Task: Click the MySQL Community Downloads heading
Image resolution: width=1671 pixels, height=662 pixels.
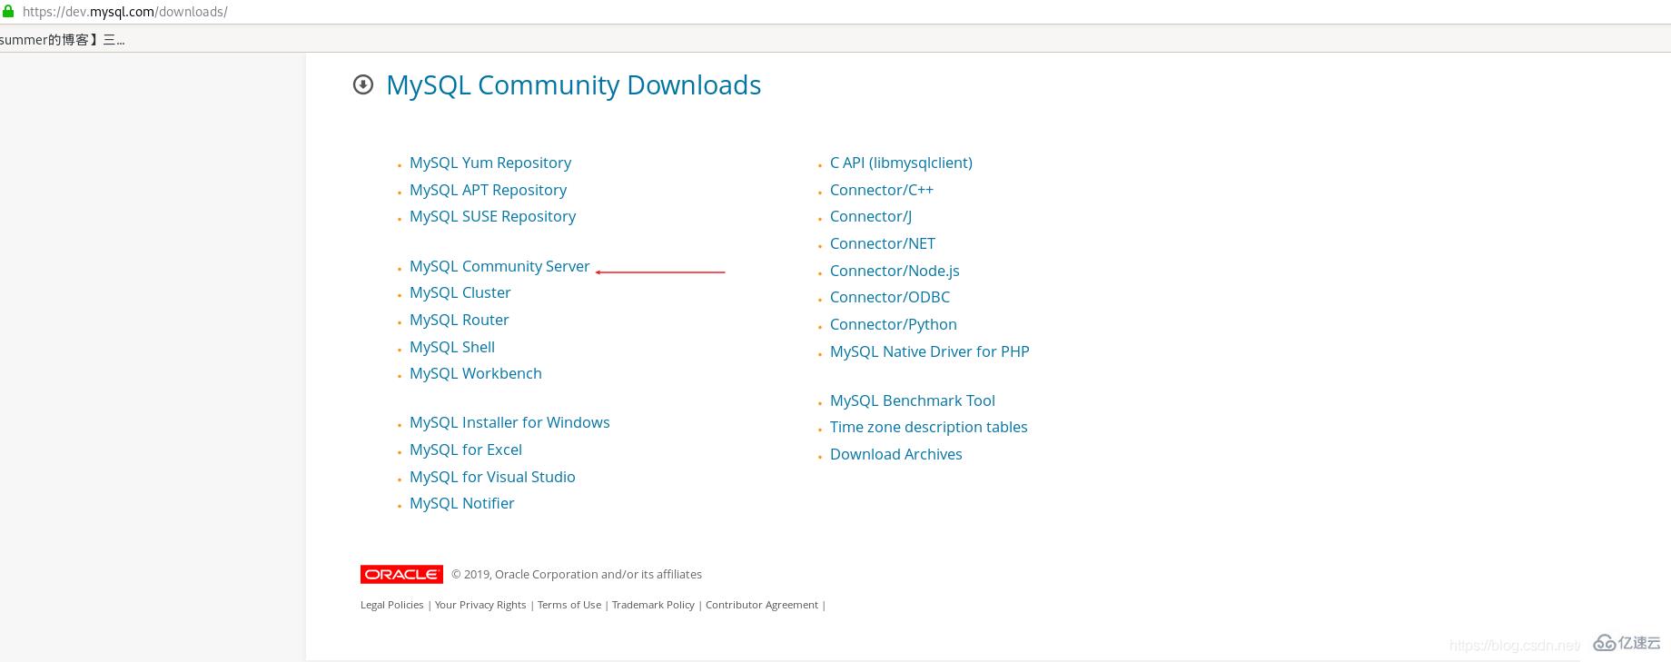Action: [x=573, y=84]
